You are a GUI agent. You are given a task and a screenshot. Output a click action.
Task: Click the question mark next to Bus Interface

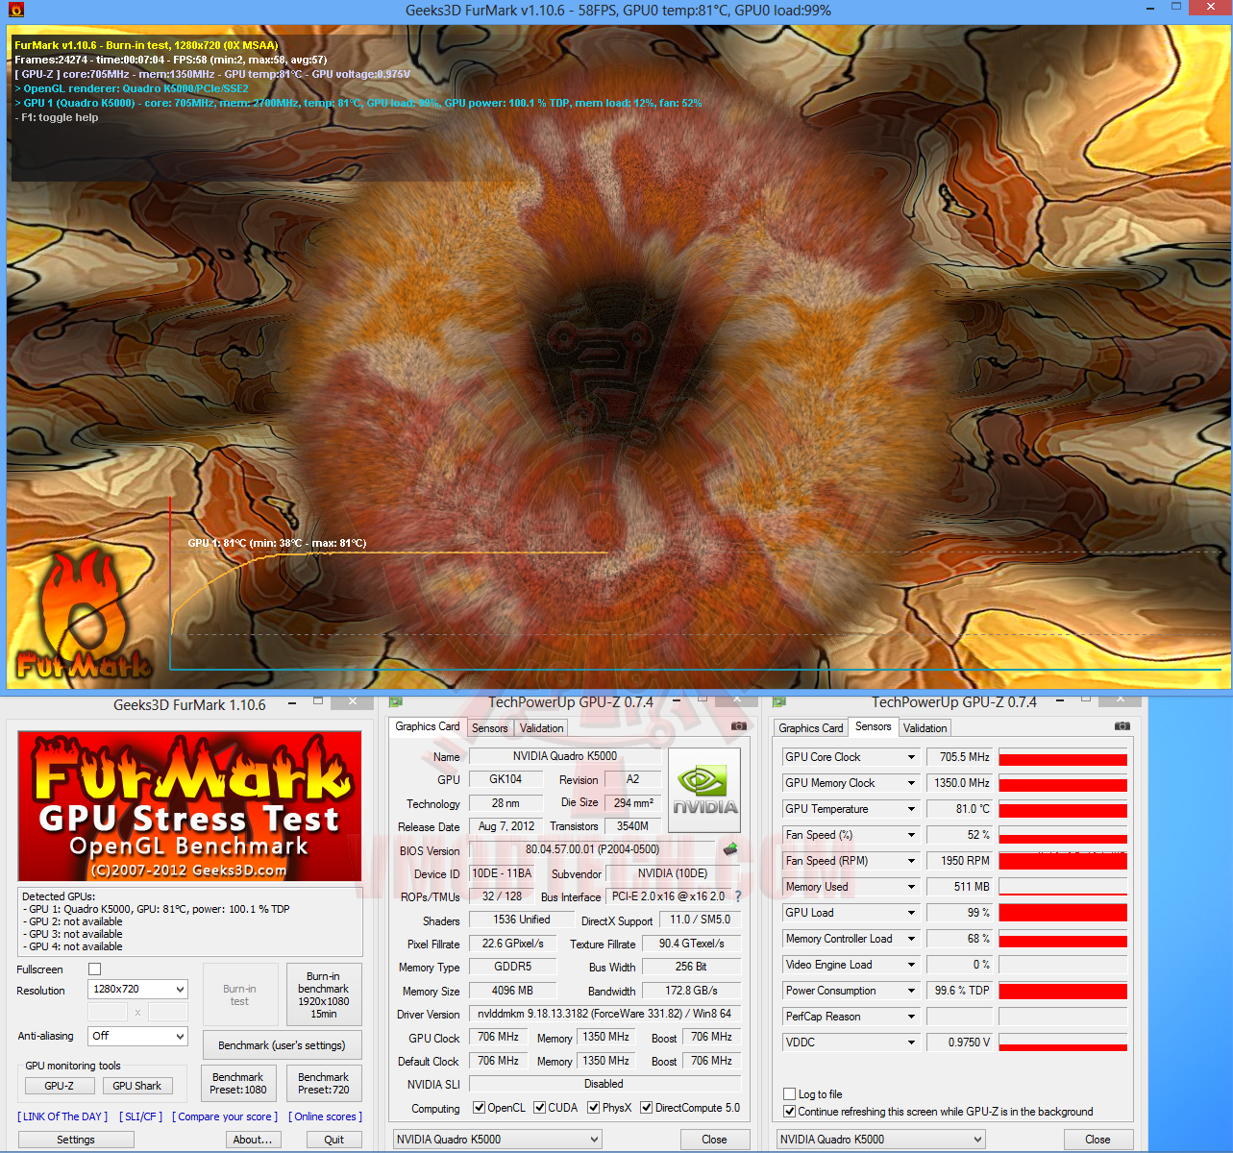pos(738,896)
